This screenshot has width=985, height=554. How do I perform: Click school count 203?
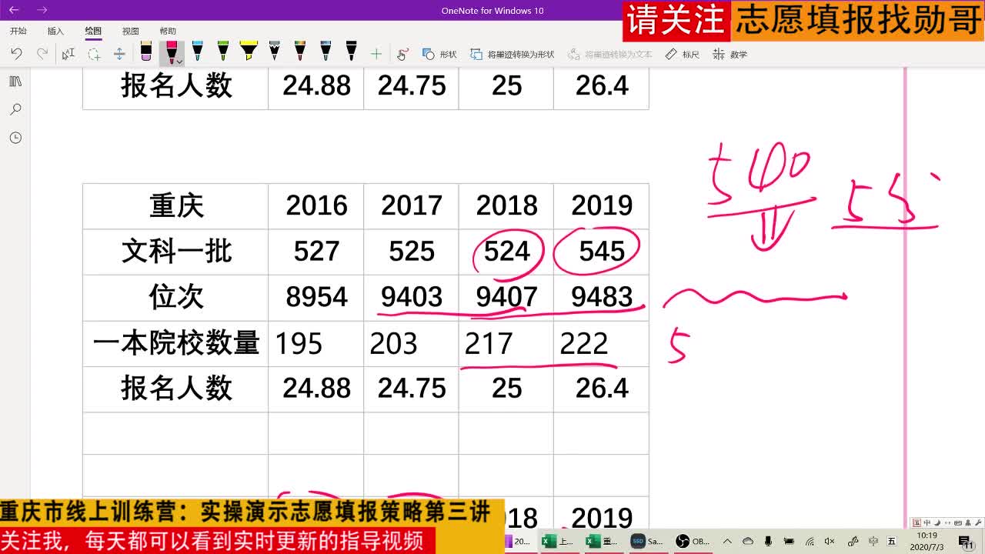pyautogui.click(x=393, y=343)
